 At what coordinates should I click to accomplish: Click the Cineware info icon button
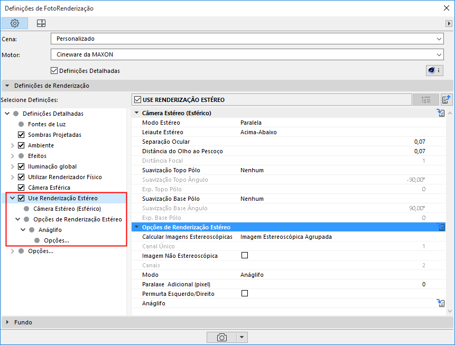coord(434,70)
